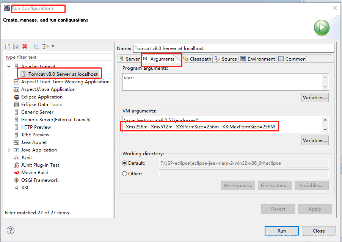Click the HTTP Preview icon
The image size is (342, 242).
coord(16,127)
